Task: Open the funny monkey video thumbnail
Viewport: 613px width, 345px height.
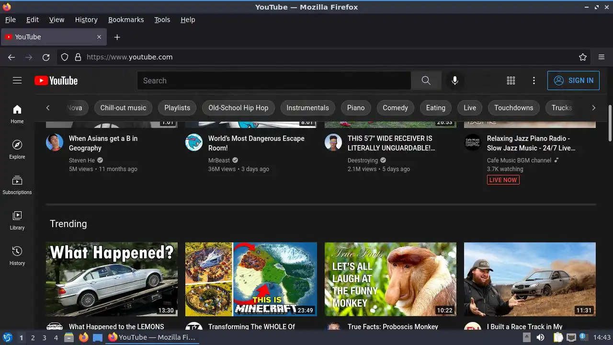Action: [390, 279]
